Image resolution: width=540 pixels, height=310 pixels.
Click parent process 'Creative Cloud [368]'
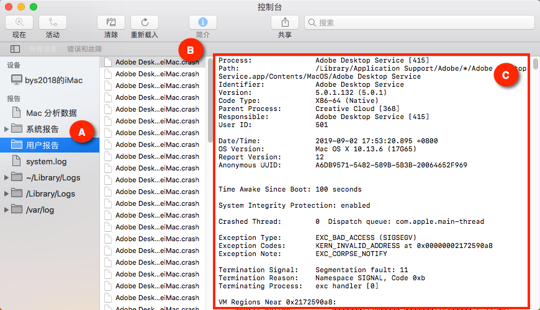click(x=358, y=108)
